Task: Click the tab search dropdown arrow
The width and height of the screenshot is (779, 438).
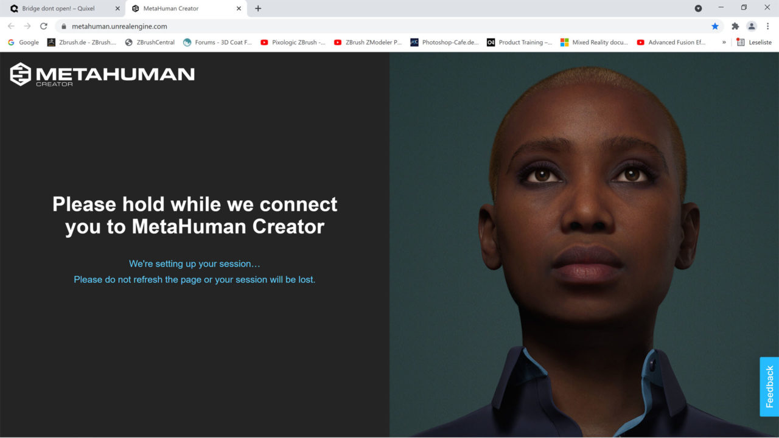Action: pyautogui.click(x=698, y=9)
